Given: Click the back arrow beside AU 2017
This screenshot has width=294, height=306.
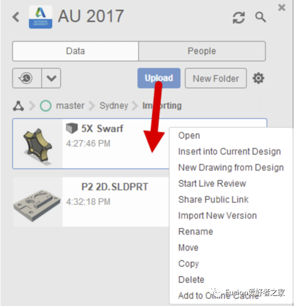Looking at the screenshot, I should point(16,17).
